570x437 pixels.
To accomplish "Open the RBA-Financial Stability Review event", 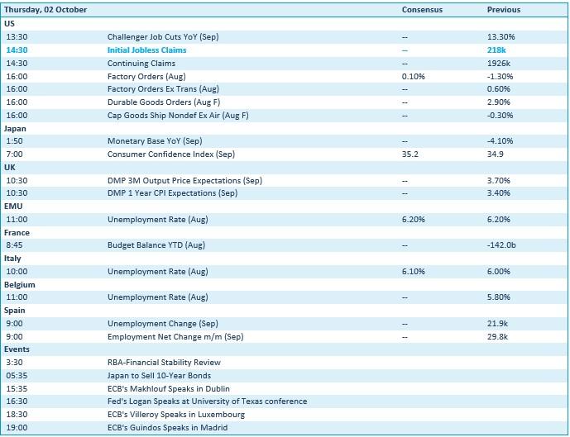I will click(164, 363).
